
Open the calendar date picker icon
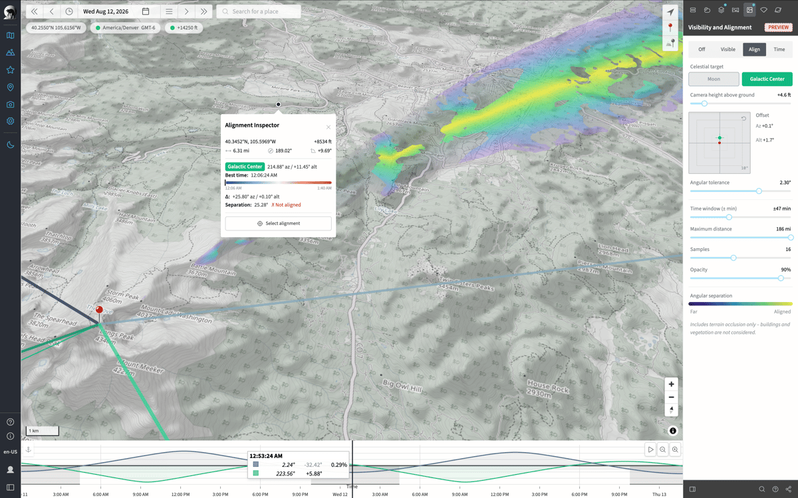(x=146, y=11)
